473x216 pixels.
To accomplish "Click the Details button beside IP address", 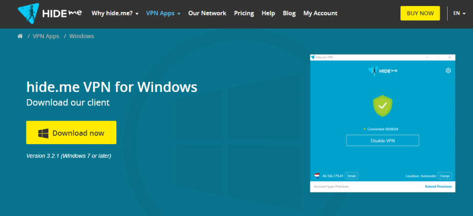I will coord(352,175).
